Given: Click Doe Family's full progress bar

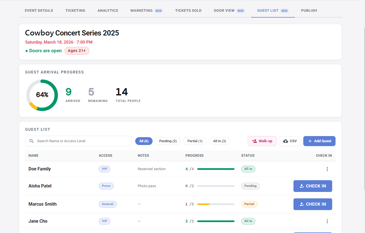Looking at the screenshot, I should (216, 169).
